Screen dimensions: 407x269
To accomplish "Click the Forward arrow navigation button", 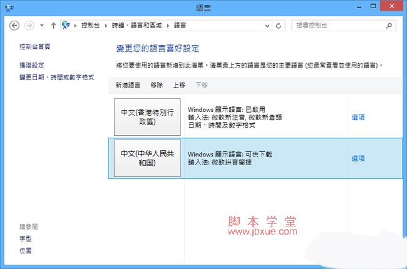I will point(29,26).
